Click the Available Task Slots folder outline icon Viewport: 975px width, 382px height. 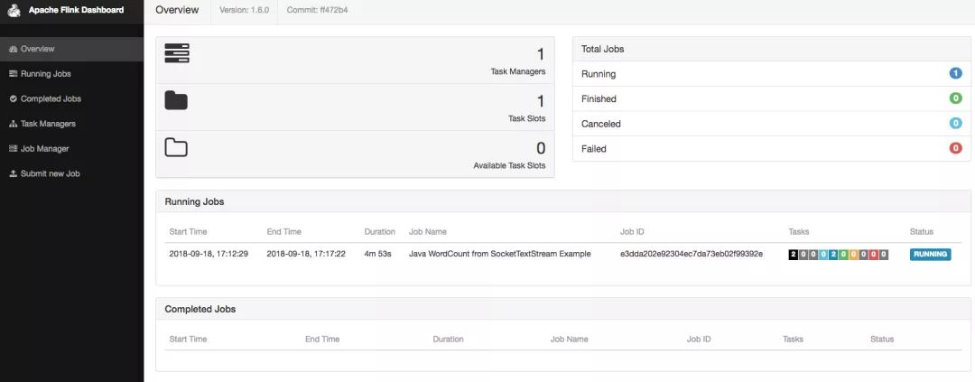(x=176, y=147)
